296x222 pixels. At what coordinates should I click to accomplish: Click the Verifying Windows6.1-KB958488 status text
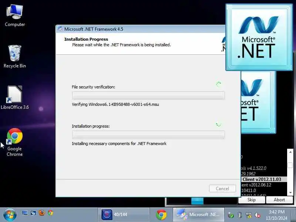pos(115,104)
